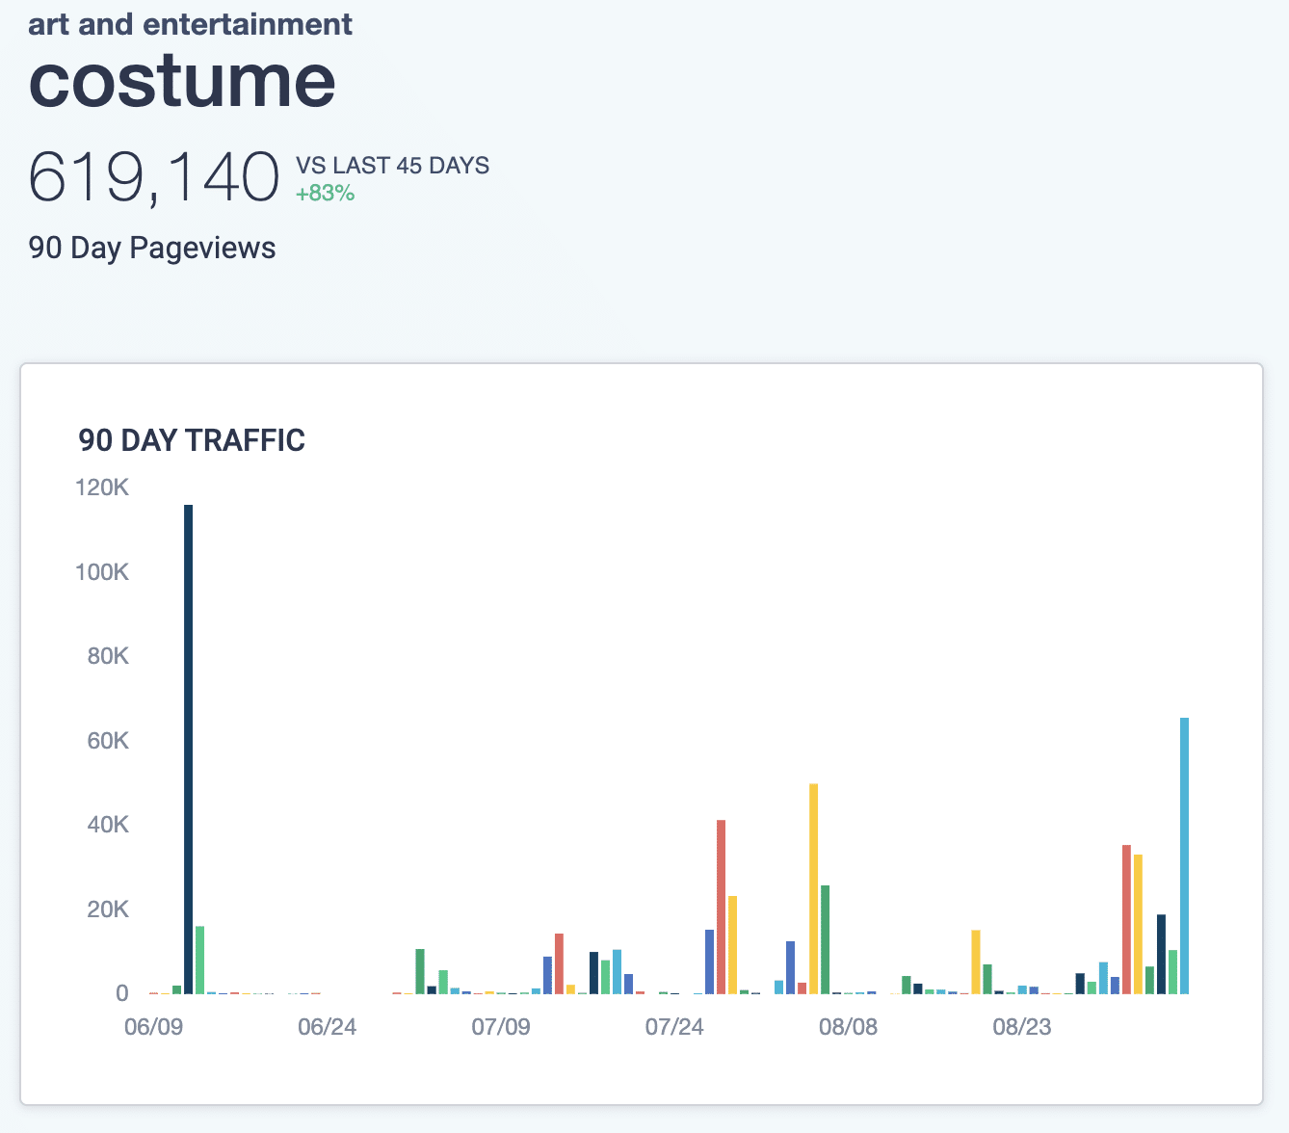Click the 619,140 pageviews number
The width and height of the screenshot is (1289, 1133).
(x=154, y=177)
